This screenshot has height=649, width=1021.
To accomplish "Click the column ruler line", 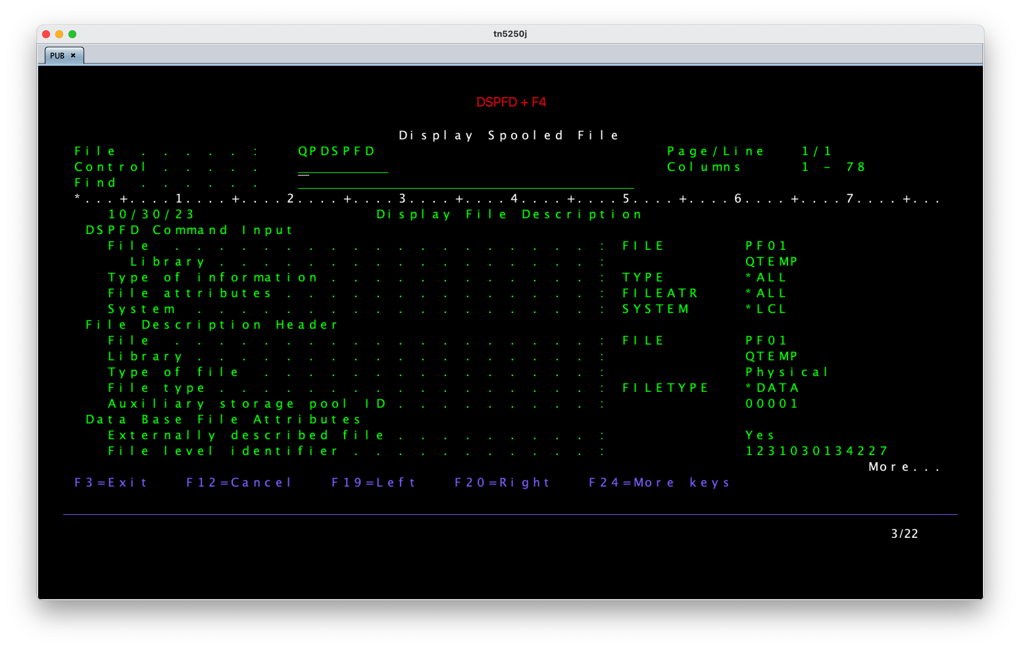I will (507, 198).
